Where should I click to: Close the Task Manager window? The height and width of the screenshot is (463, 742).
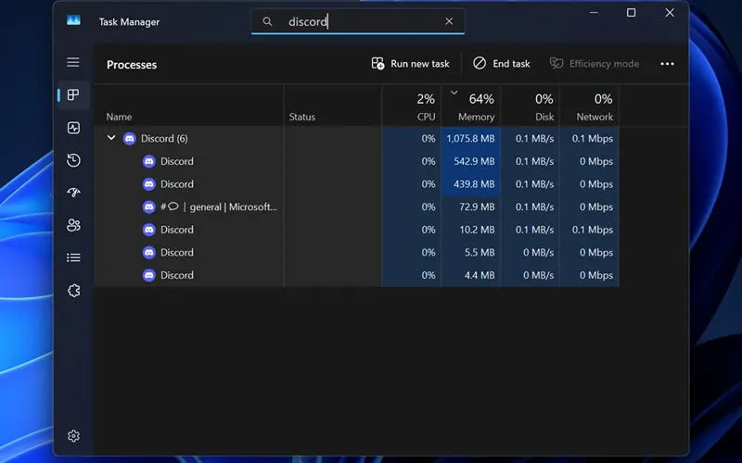670,13
